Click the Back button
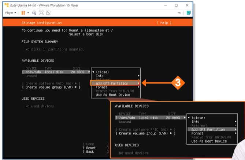The image size is (245, 160). 96,152
